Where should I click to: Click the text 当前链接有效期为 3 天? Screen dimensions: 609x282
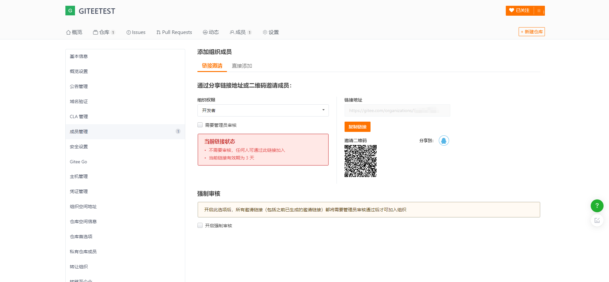tap(231, 158)
